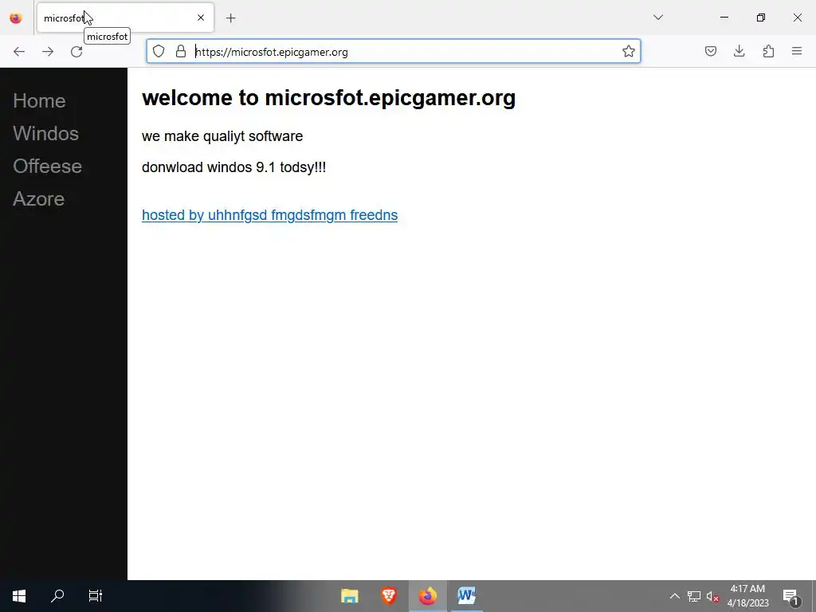816x612 pixels.
Task: Open Firefox View pinned icon
Action: point(16,18)
